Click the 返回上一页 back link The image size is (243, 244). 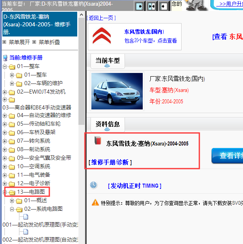pyautogui.click(x=101, y=18)
